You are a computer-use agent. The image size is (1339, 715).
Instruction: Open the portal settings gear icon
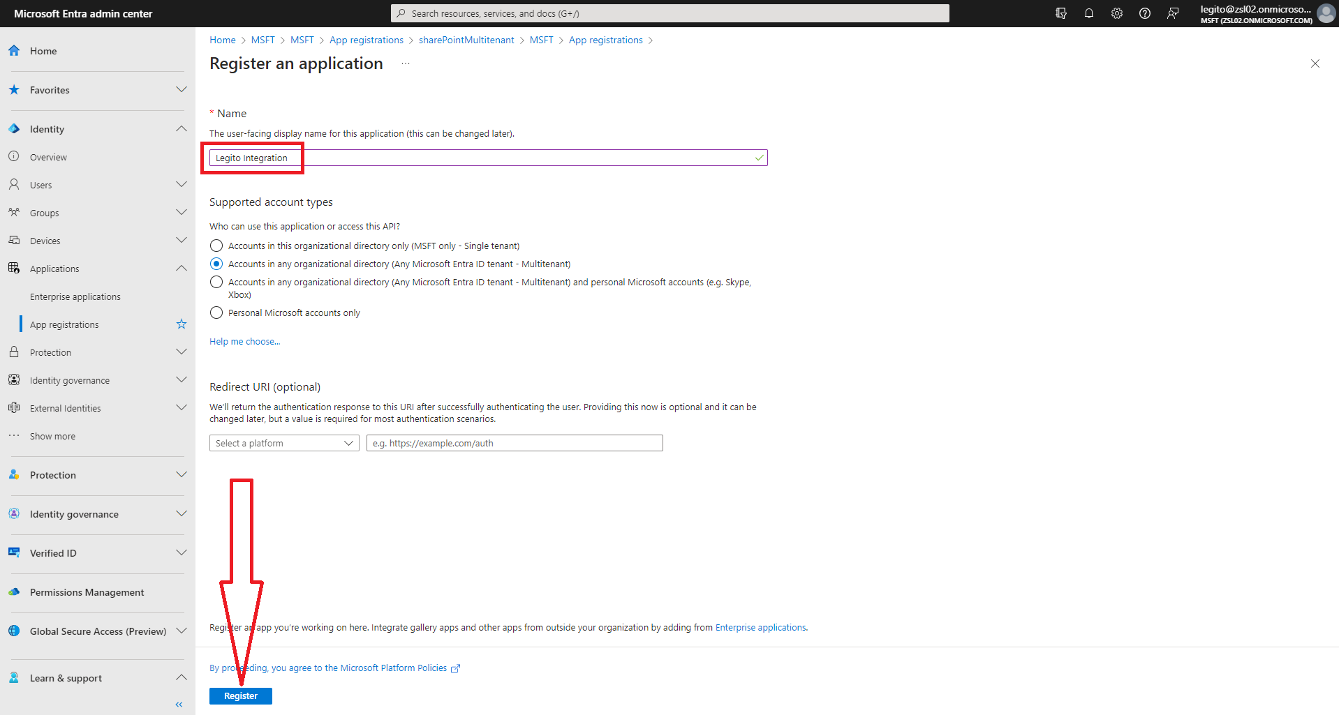(1117, 13)
